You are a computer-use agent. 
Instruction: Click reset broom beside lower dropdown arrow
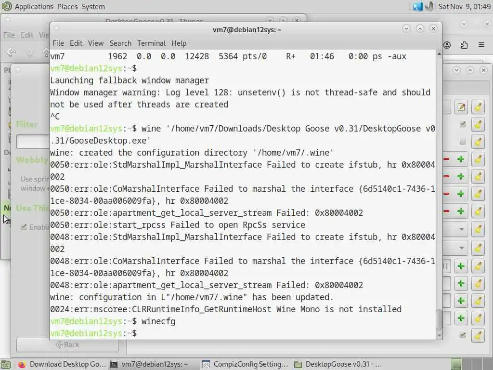tap(478, 248)
